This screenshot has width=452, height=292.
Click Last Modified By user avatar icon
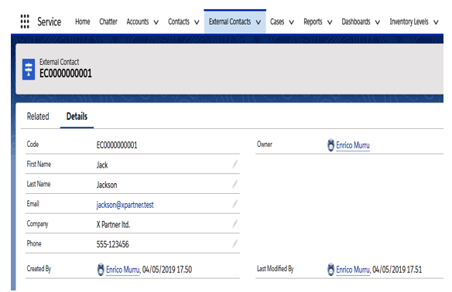330,270
